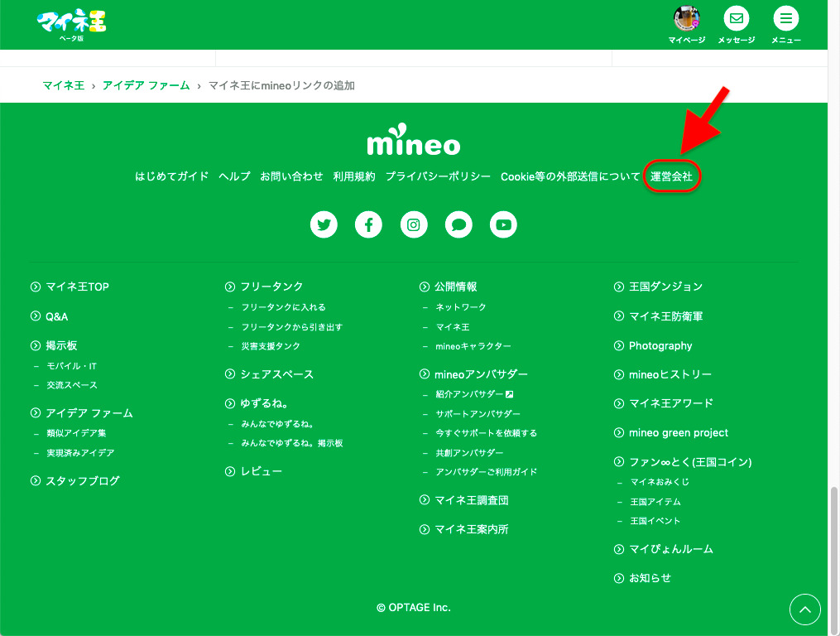Image resolution: width=840 pixels, height=636 pixels.
Task: Click the YouTube social icon
Action: coord(503,224)
